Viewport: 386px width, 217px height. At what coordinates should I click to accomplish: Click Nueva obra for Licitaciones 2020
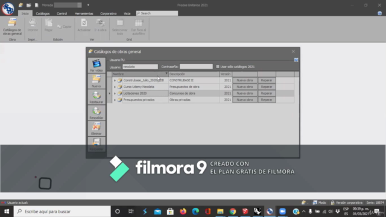[x=245, y=93]
